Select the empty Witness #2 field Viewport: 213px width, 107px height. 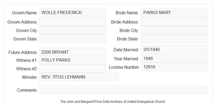[72, 68]
